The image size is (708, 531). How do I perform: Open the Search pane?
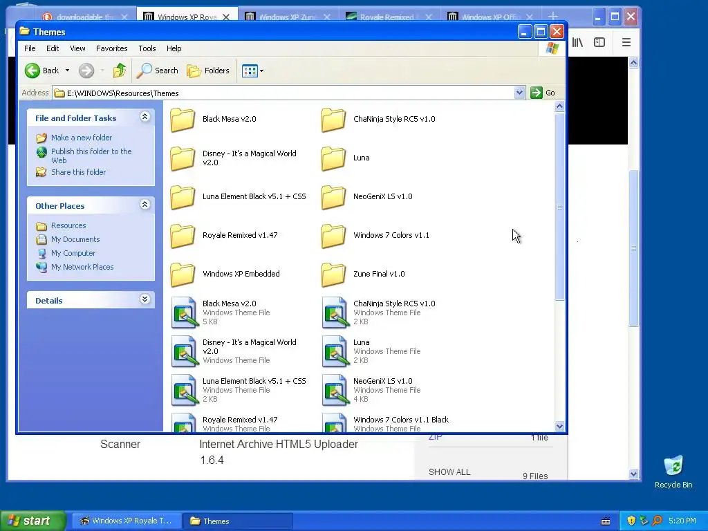pyautogui.click(x=158, y=71)
